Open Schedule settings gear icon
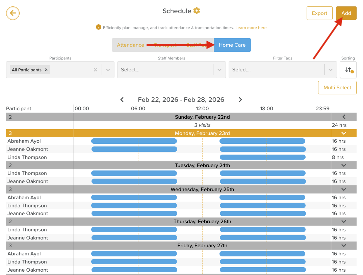The width and height of the screenshot is (363, 275). click(197, 11)
